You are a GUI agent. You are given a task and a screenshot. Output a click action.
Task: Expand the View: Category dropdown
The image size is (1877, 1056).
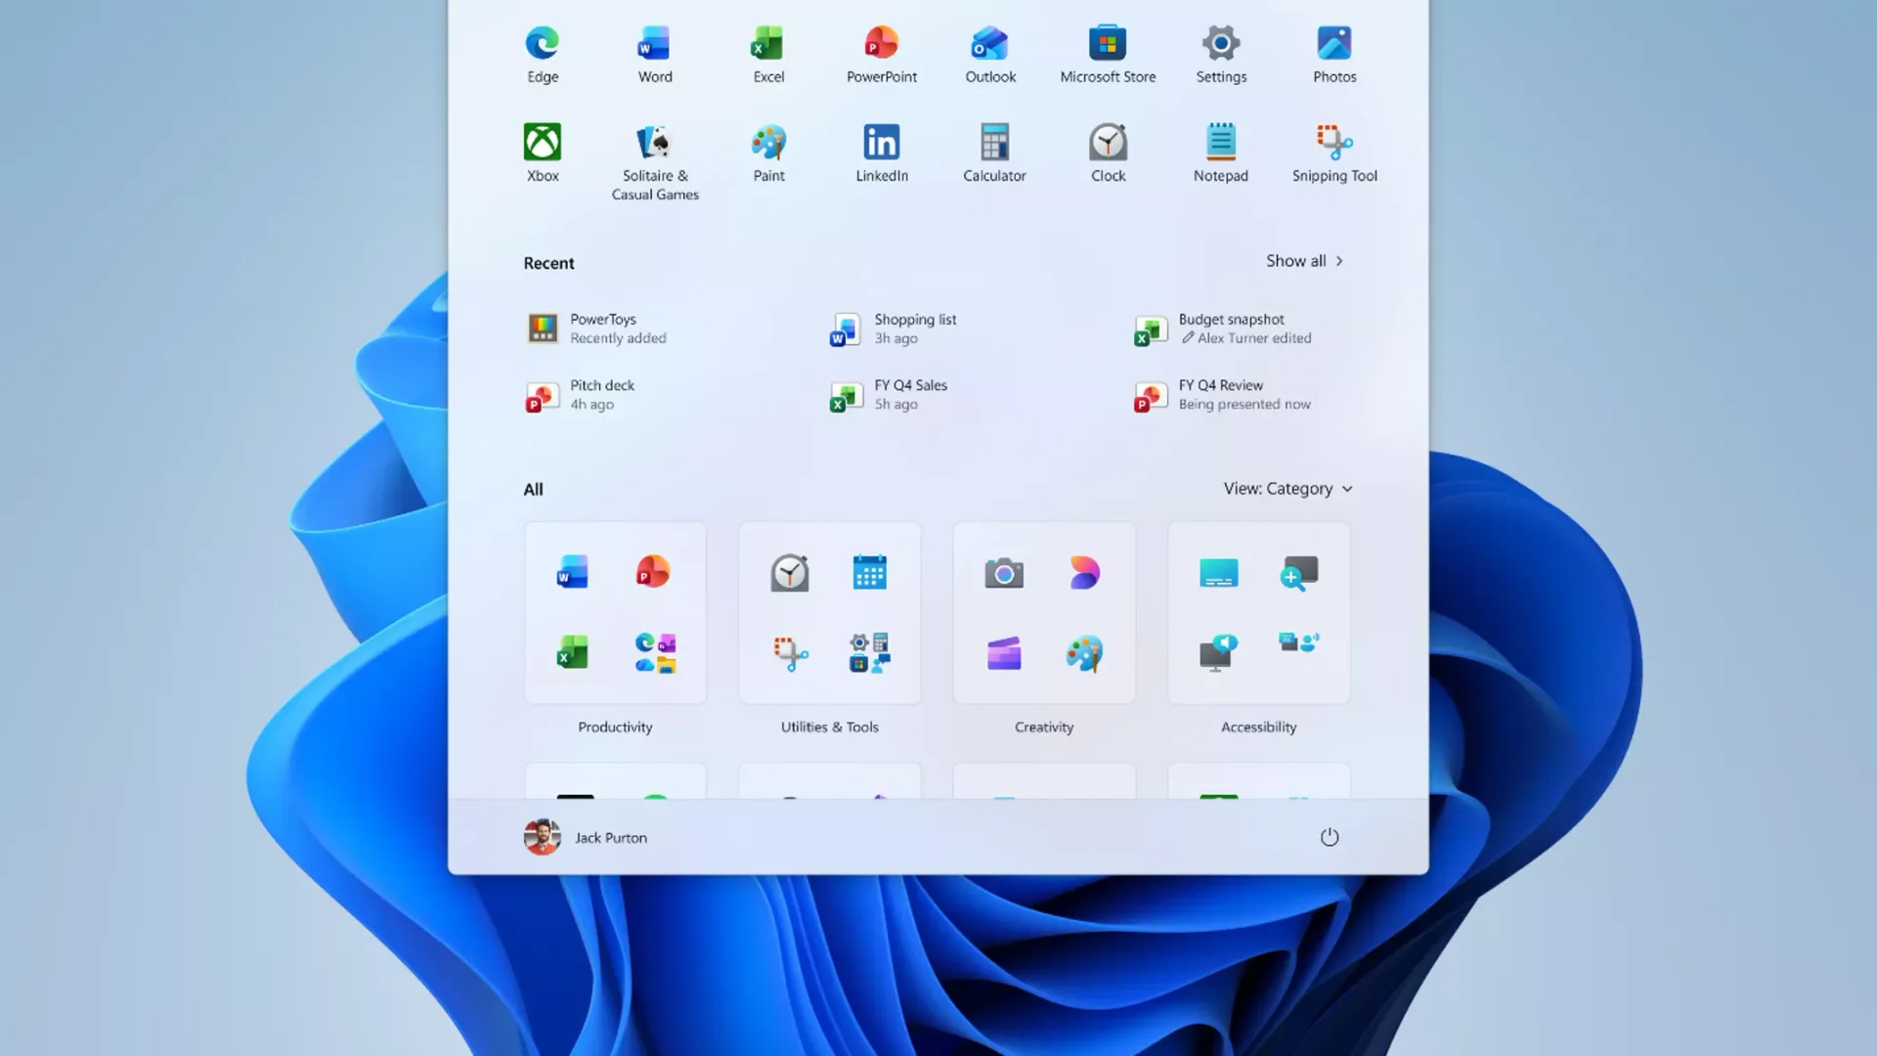coord(1288,489)
